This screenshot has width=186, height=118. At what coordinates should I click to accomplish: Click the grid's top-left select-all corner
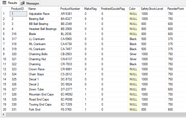(5, 9)
